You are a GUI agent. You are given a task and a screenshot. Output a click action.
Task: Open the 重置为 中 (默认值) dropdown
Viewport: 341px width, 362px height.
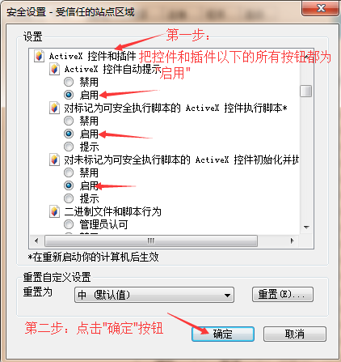(x=154, y=295)
